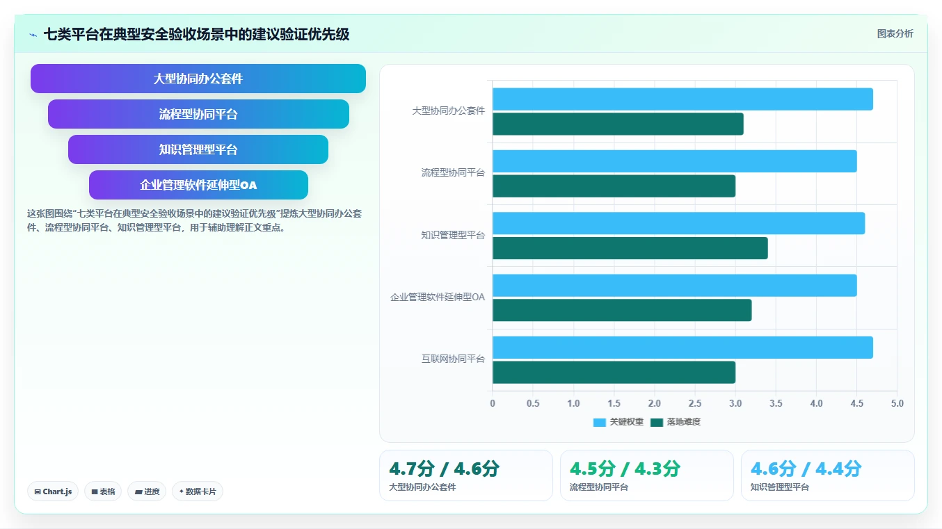Click the 进度 tag chip

click(147, 491)
